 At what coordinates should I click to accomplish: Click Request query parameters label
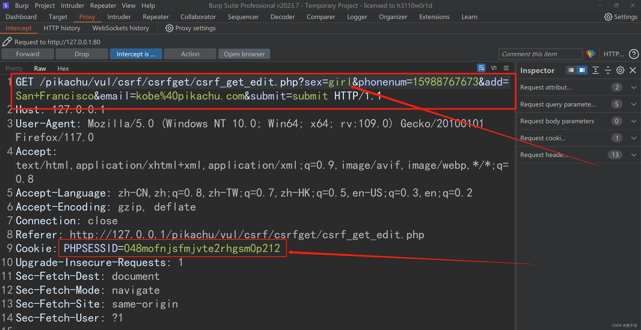click(558, 104)
